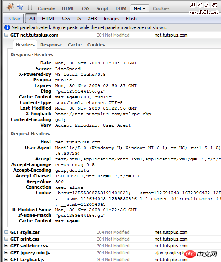
Task: Click the Host value net.tutsplus.com
Action: [78, 142]
